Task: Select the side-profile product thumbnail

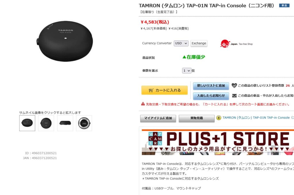Action: [65, 123]
